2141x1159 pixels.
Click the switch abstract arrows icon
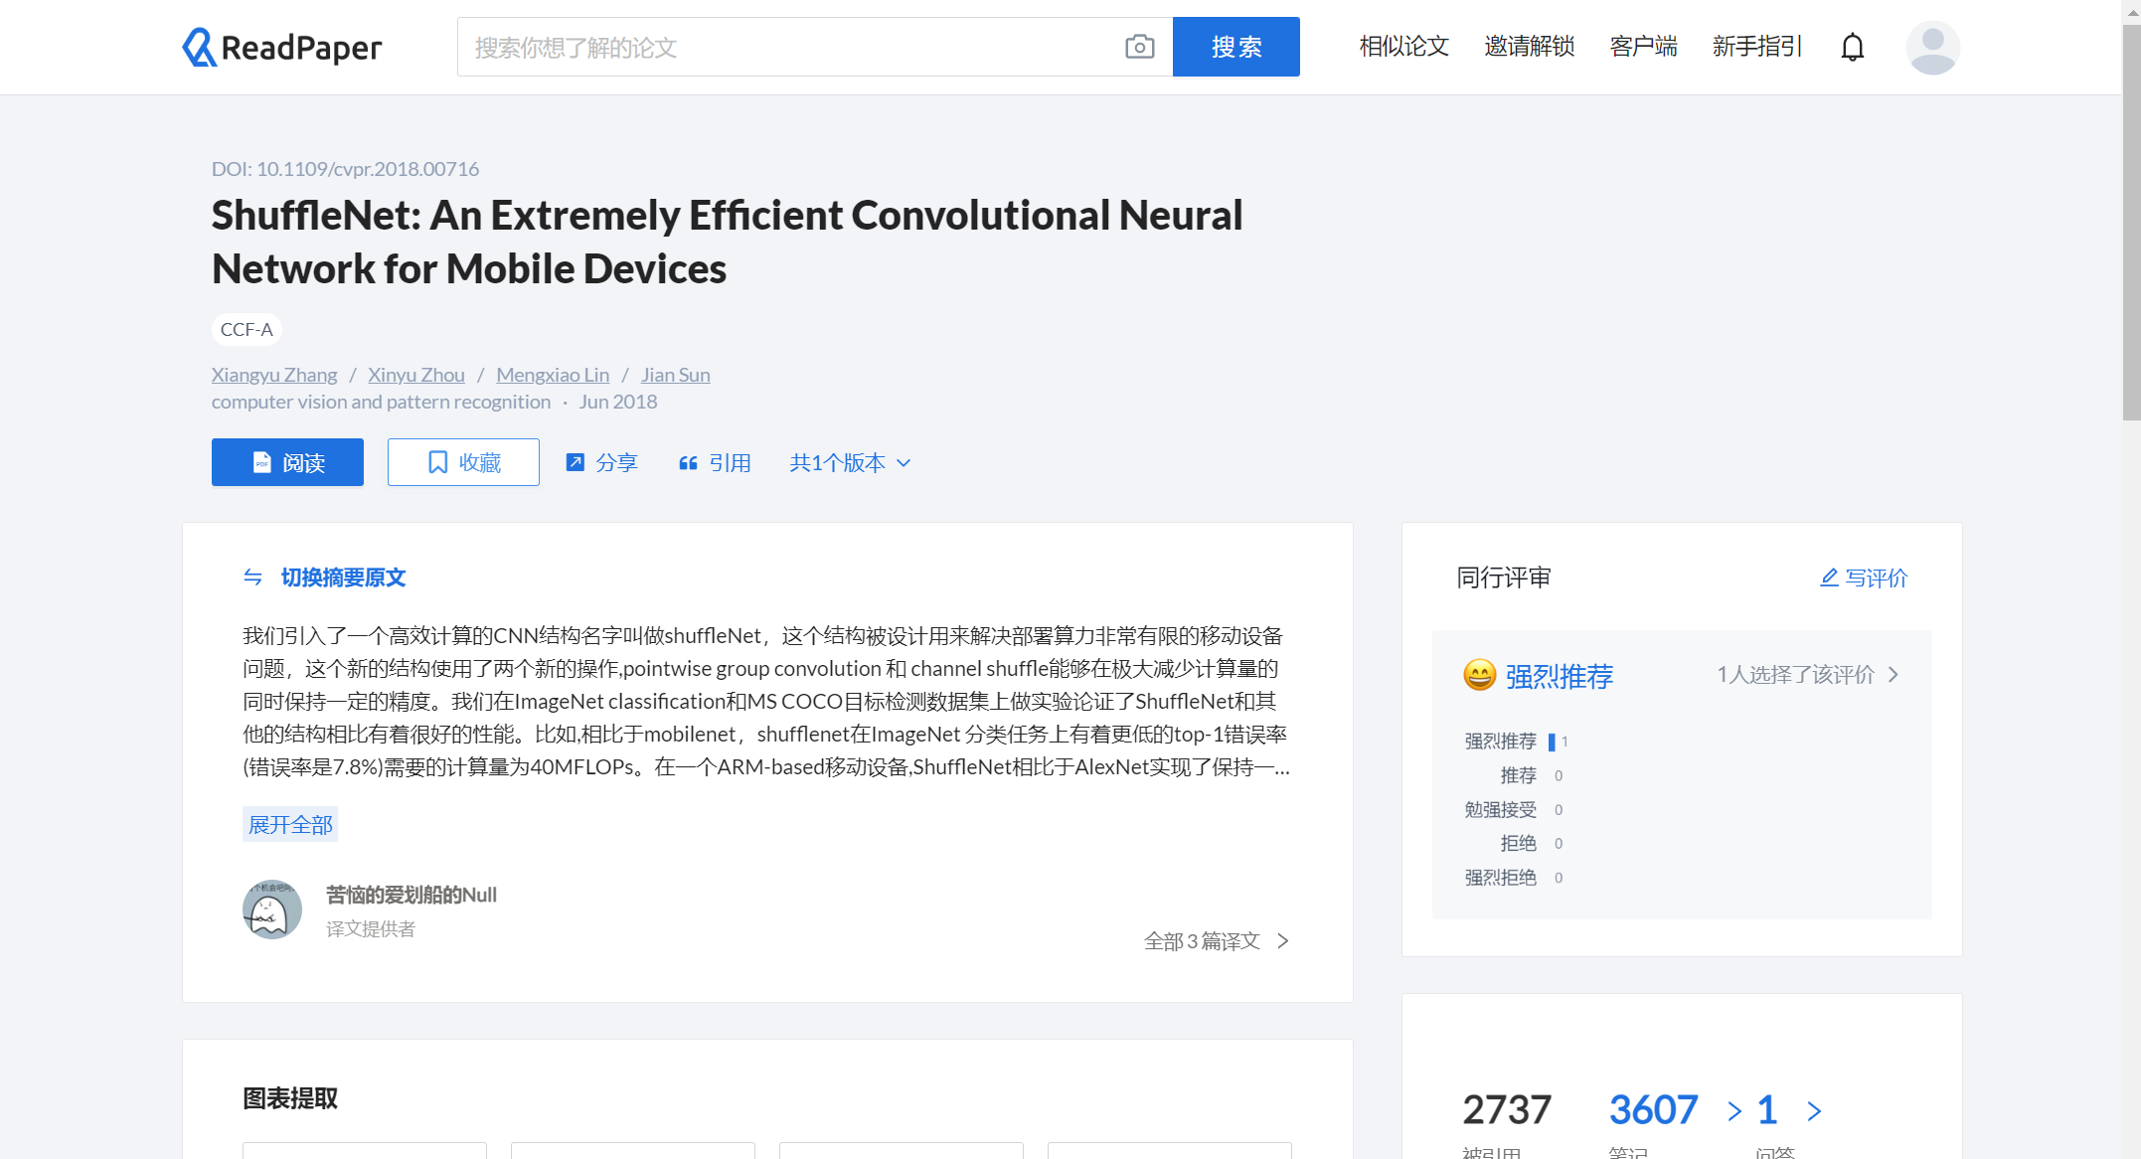pyautogui.click(x=252, y=578)
